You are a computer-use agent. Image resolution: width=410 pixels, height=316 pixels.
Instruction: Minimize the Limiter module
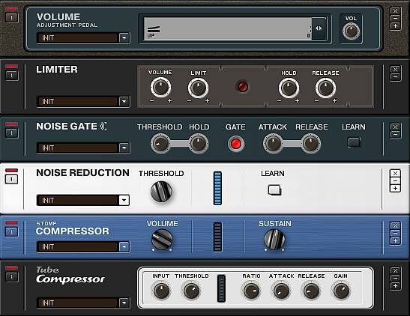[395, 77]
